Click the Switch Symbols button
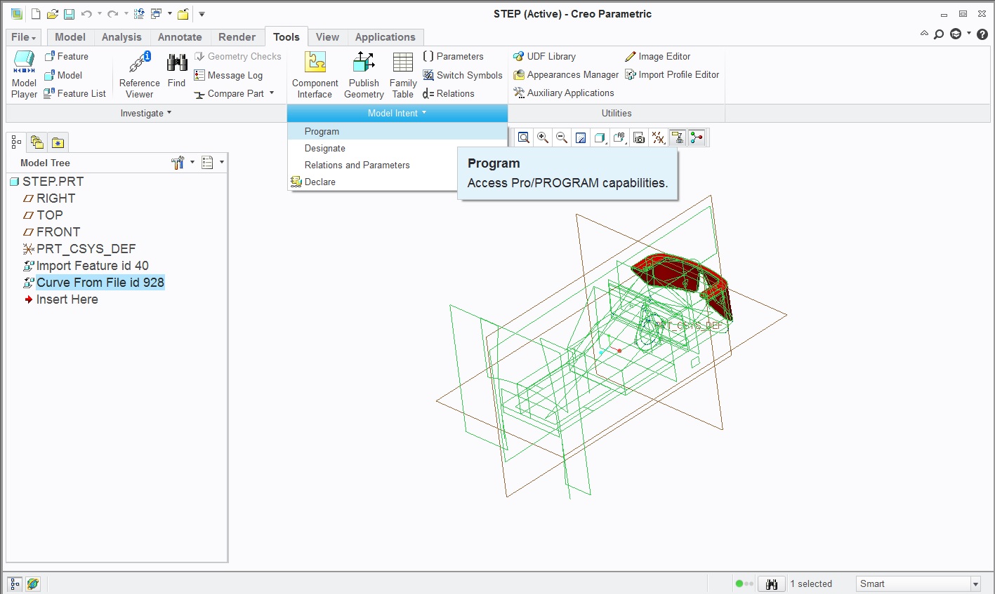This screenshot has width=995, height=594. pyautogui.click(x=463, y=75)
